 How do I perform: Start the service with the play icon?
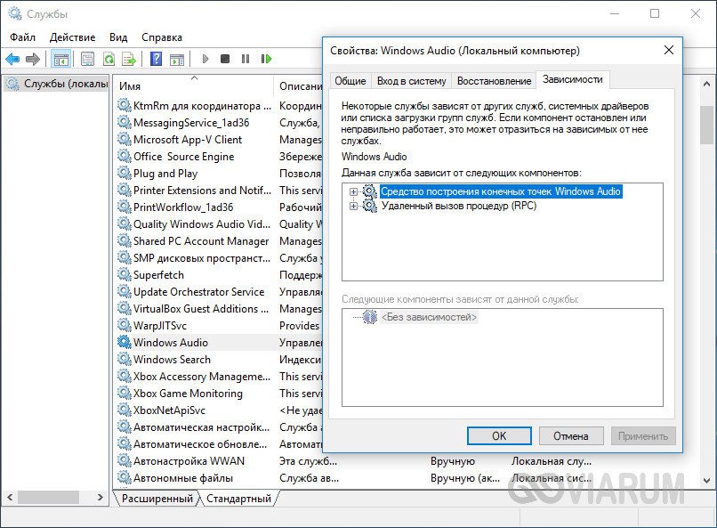tap(205, 59)
